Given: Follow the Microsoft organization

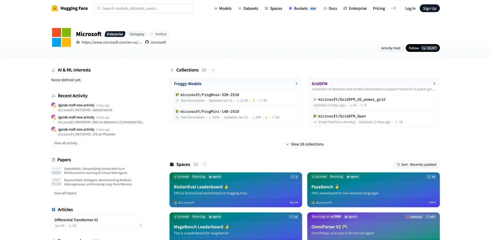Looking at the screenshot, I should coord(423,48).
